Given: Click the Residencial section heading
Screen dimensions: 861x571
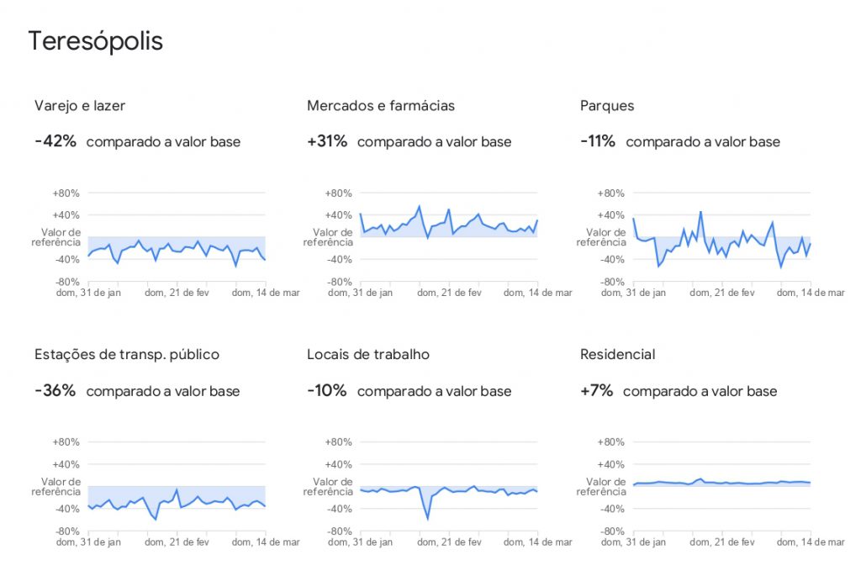Looking at the screenshot, I should 617,355.
